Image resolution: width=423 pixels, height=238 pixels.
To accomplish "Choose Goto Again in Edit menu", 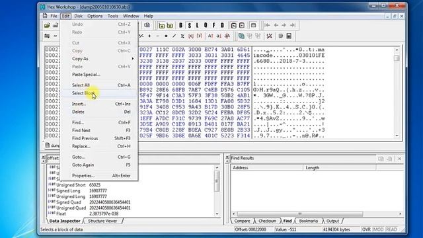I will click(x=98, y=165).
